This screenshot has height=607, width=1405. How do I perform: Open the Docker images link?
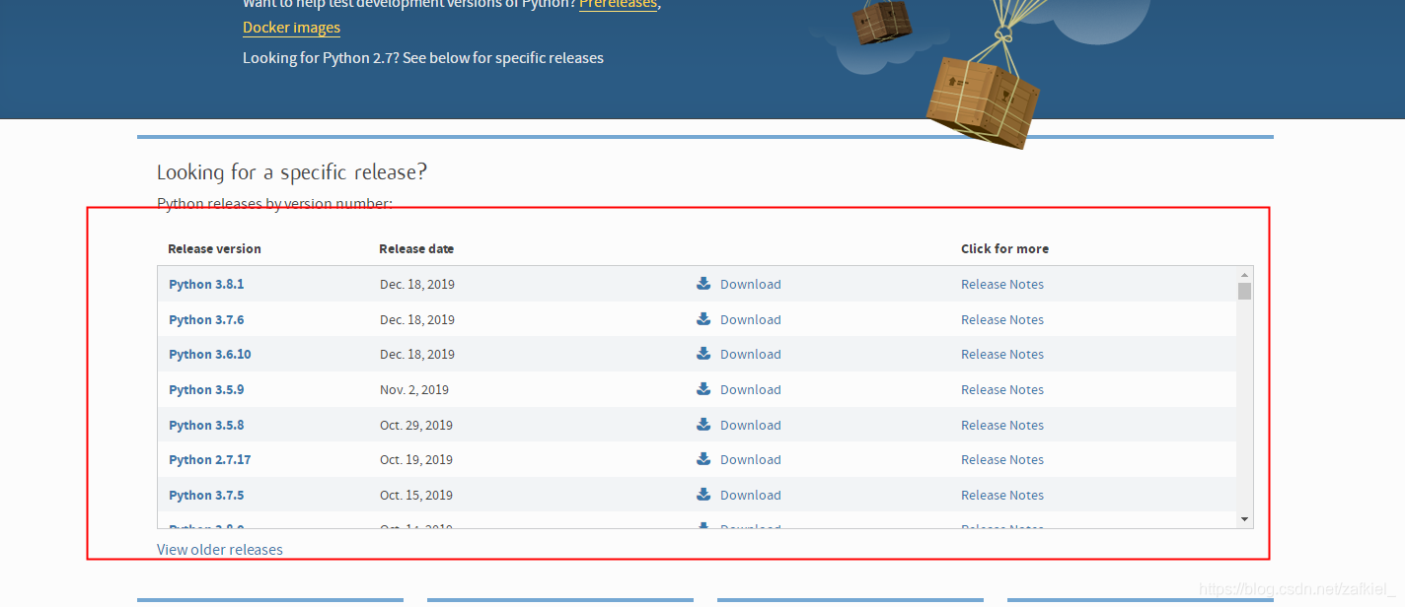[291, 28]
